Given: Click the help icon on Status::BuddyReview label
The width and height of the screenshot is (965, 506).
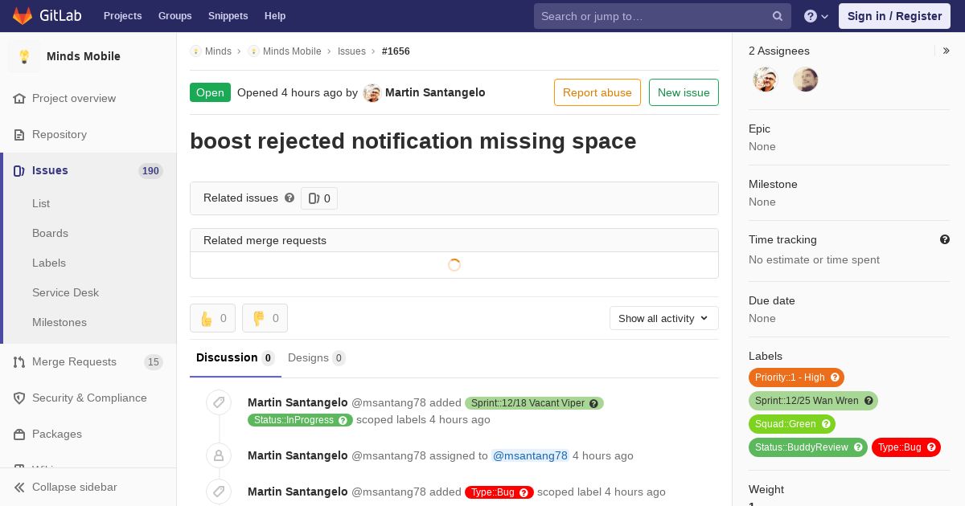Looking at the screenshot, I should pyautogui.click(x=858, y=447).
